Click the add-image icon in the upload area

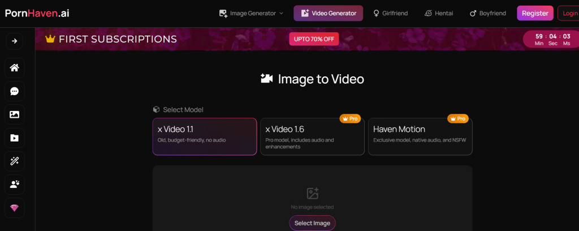point(312,194)
